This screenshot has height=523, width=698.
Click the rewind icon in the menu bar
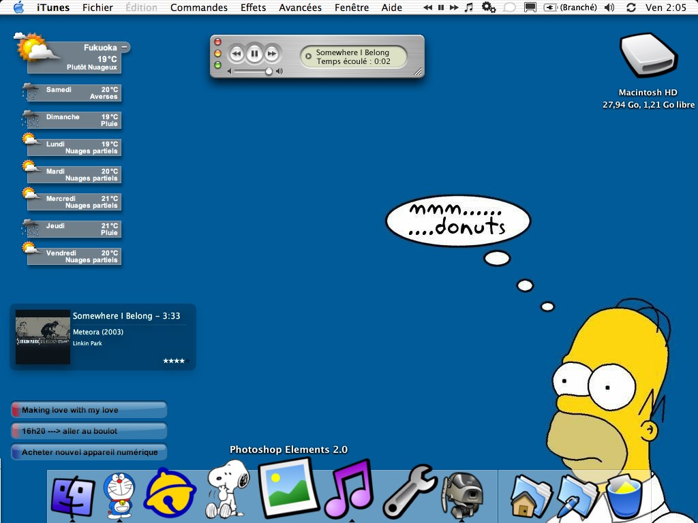[428, 7]
